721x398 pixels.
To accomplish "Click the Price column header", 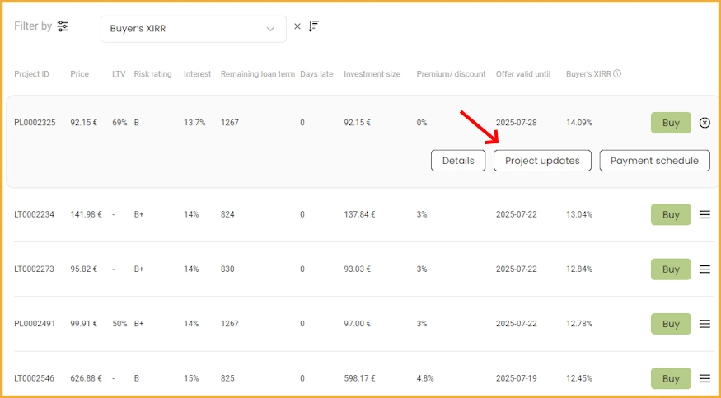I will (79, 74).
